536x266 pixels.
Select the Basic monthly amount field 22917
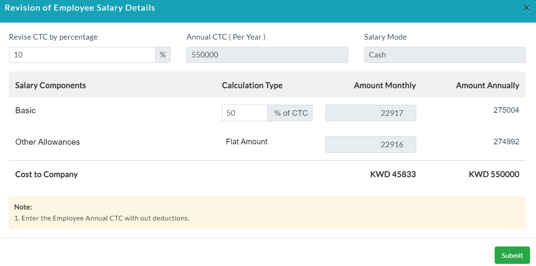coord(371,113)
